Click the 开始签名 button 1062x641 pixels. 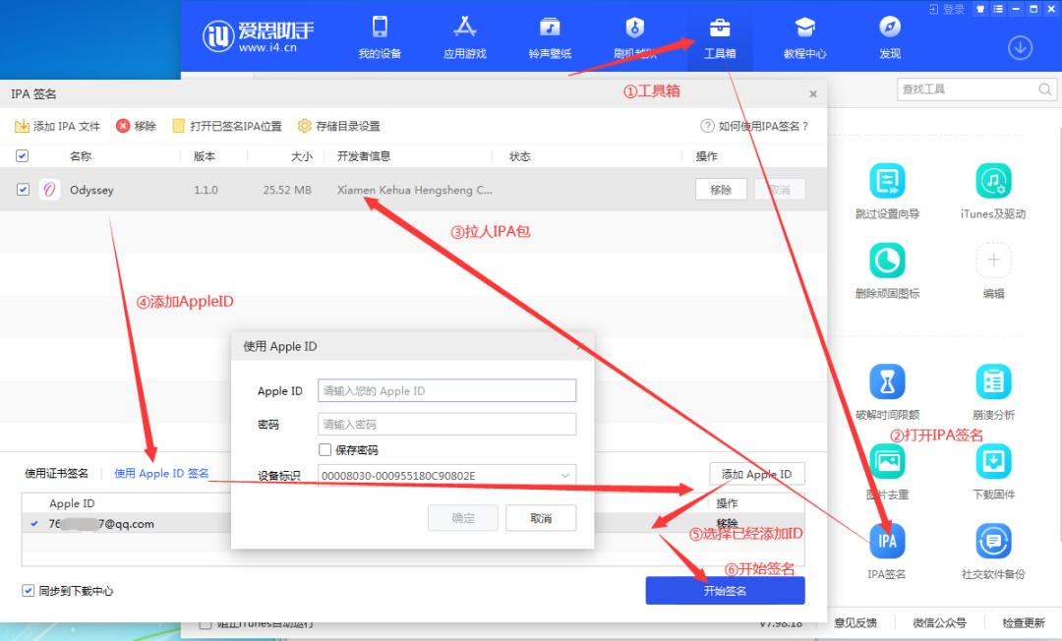(x=725, y=590)
